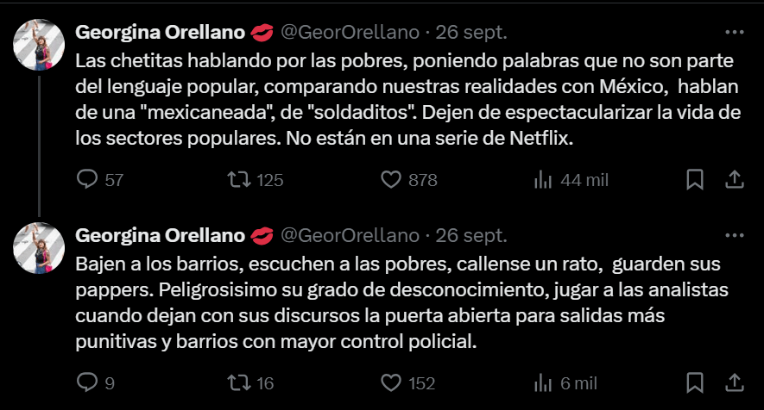Share the first tweet about Netflix
The image size is (764, 410).
(735, 180)
